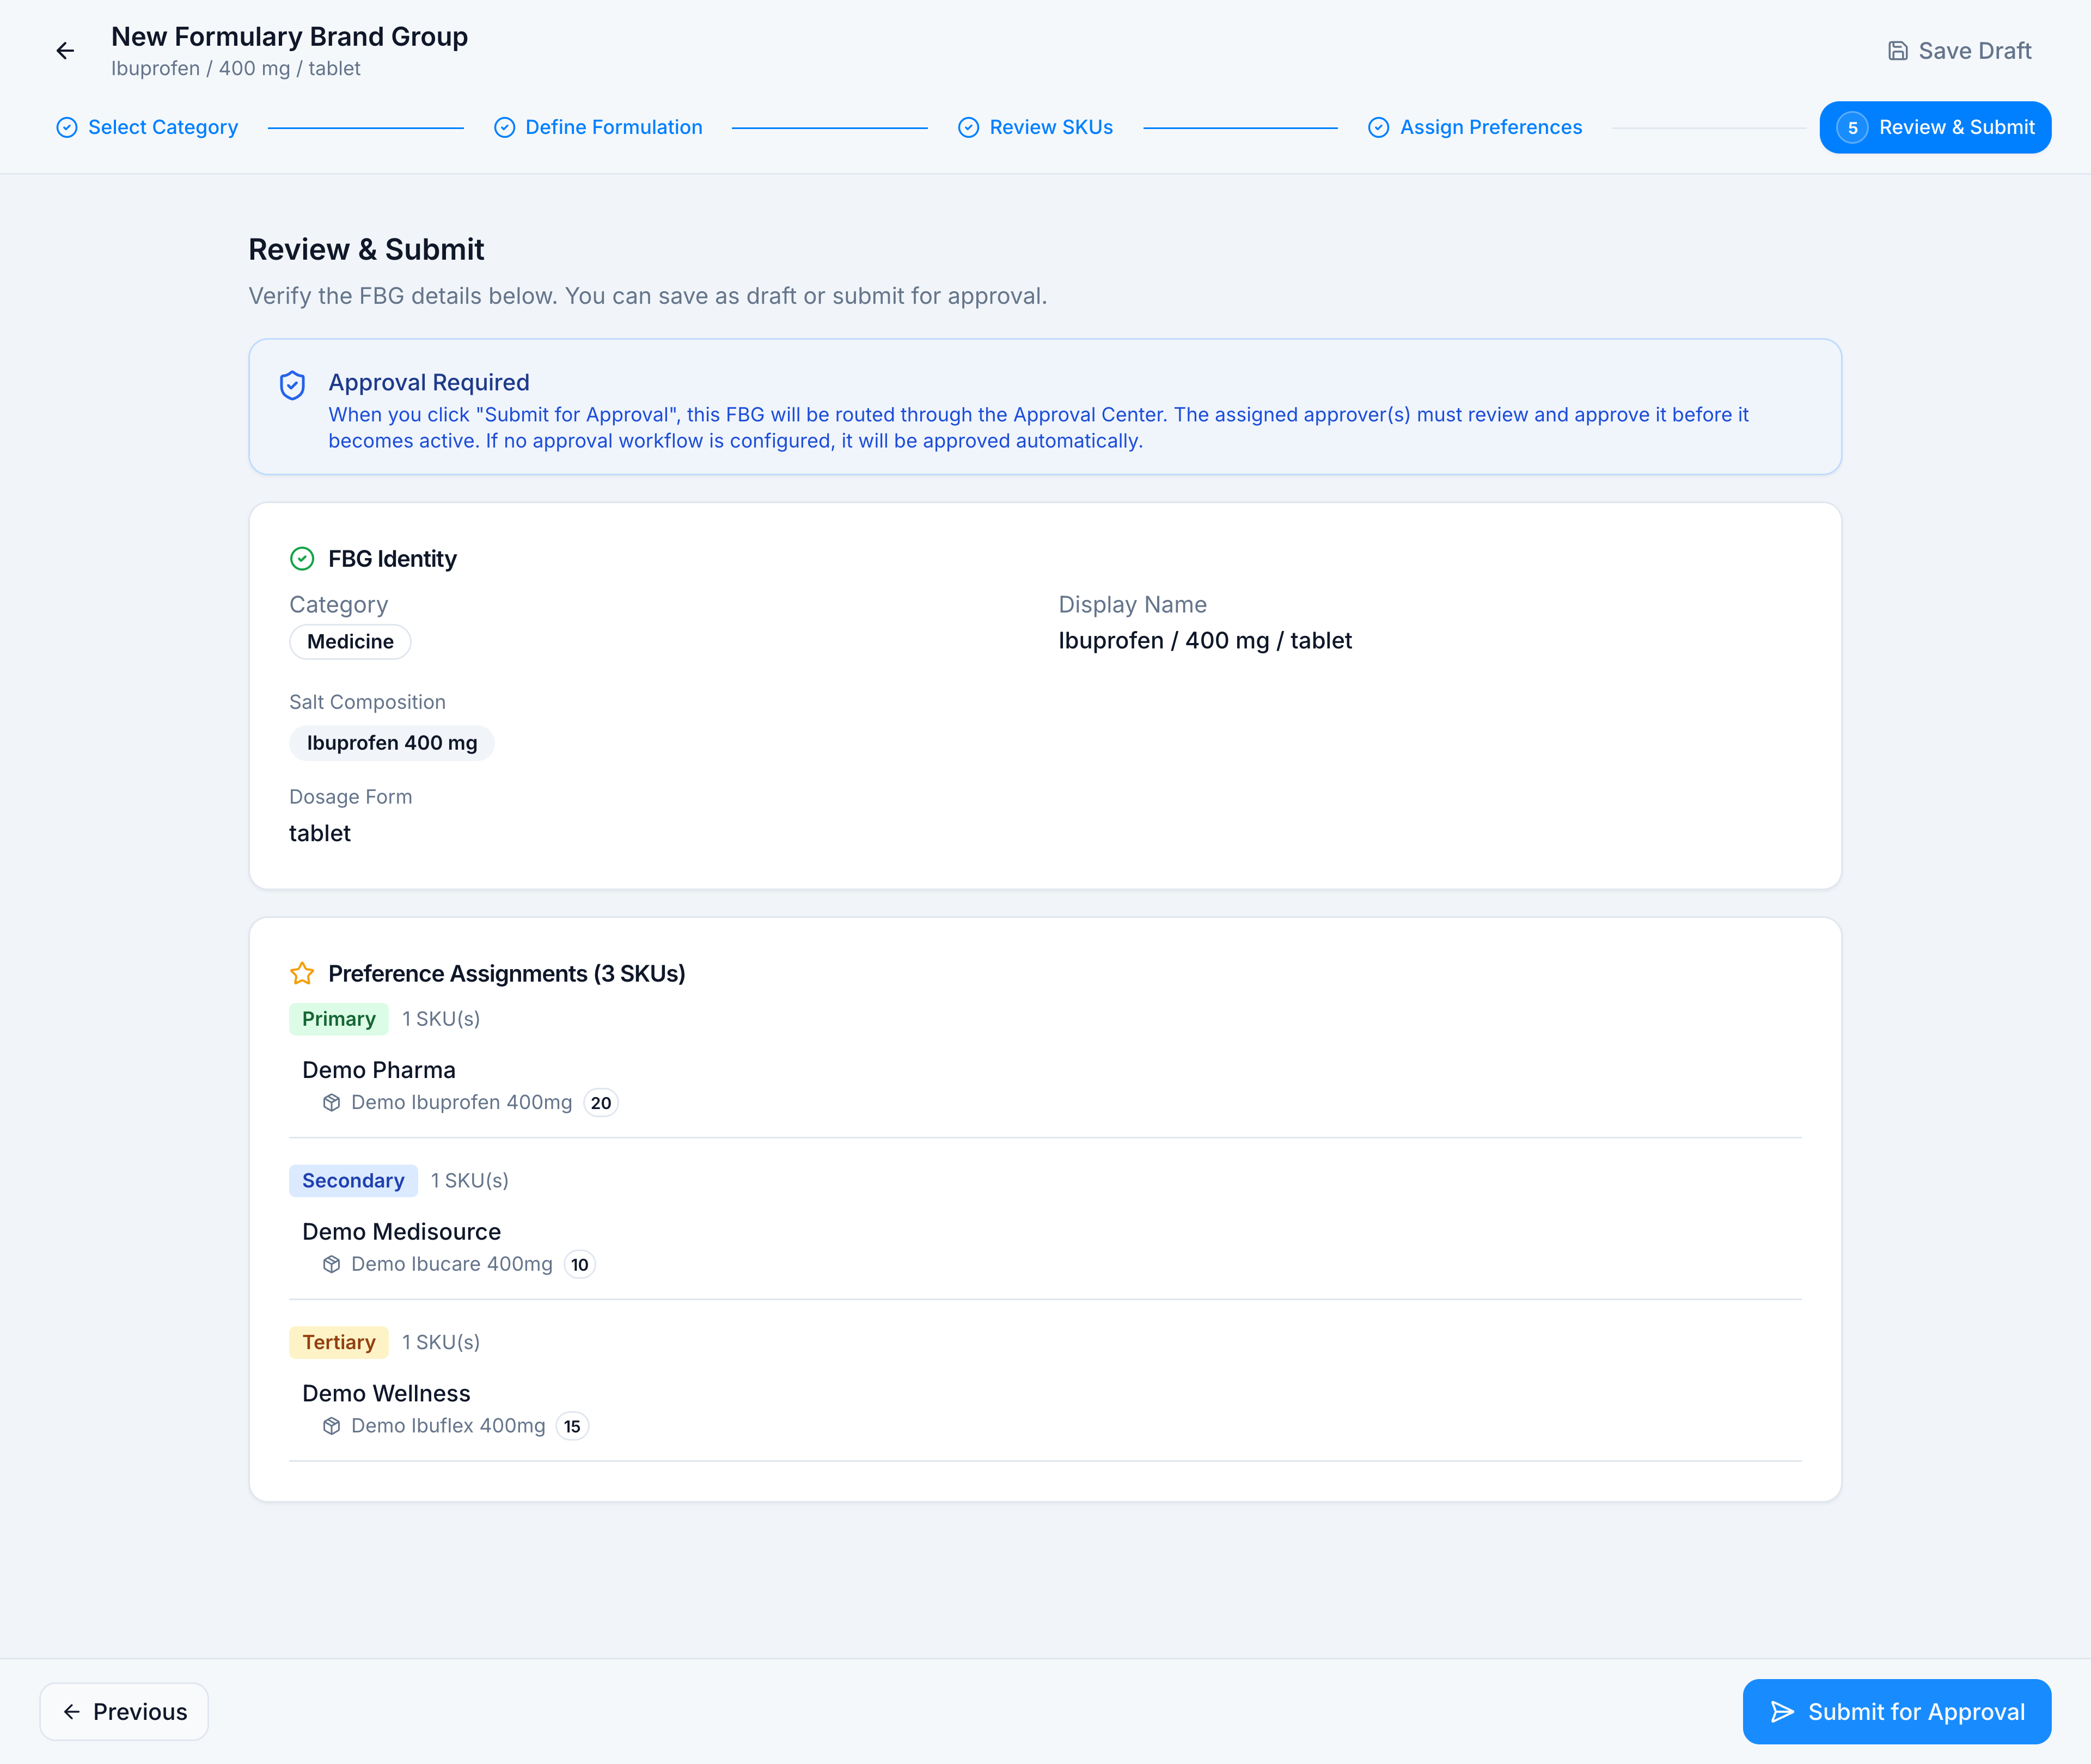Image resolution: width=2091 pixels, height=1764 pixels.
Task: Click the Demo Medisource supplier name
Action: pyautogui.click(x=402, y=1232)
